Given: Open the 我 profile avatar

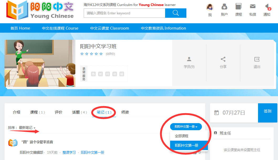Looking at the screenshot, I should point(210,7).
